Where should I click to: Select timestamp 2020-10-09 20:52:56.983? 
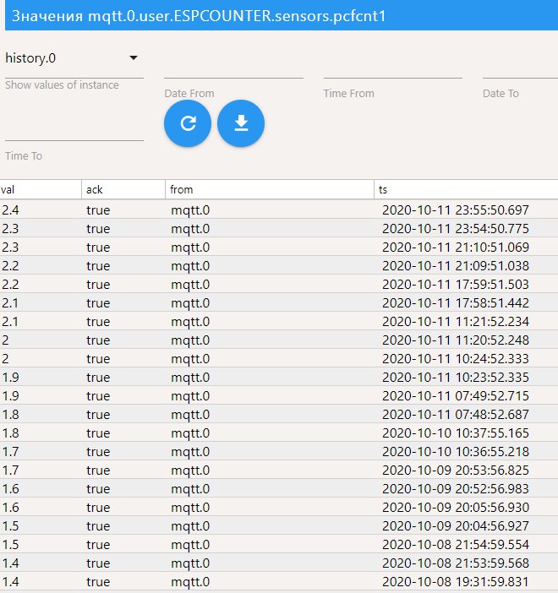click(x=456, y=488)
